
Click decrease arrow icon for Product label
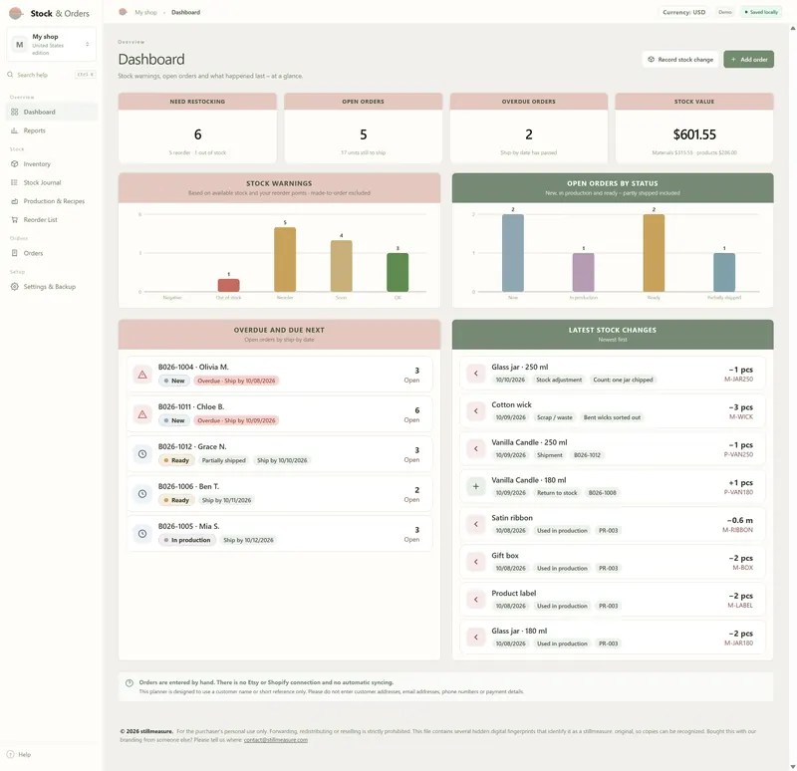476,600
